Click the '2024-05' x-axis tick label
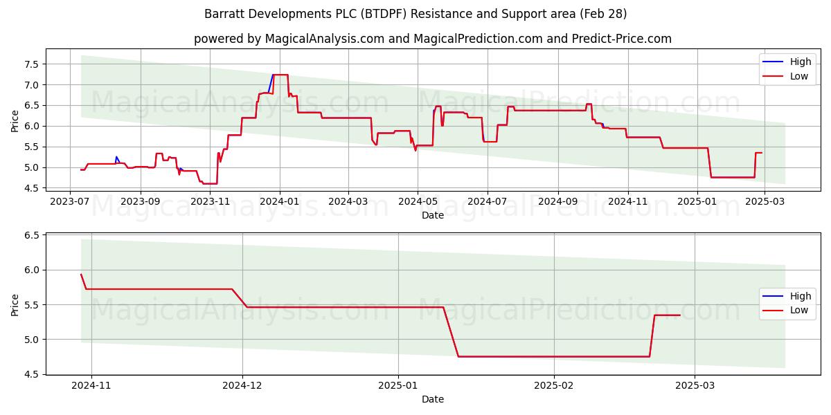The height and width of the screenshot is (415, 831). tap(418, 201)
